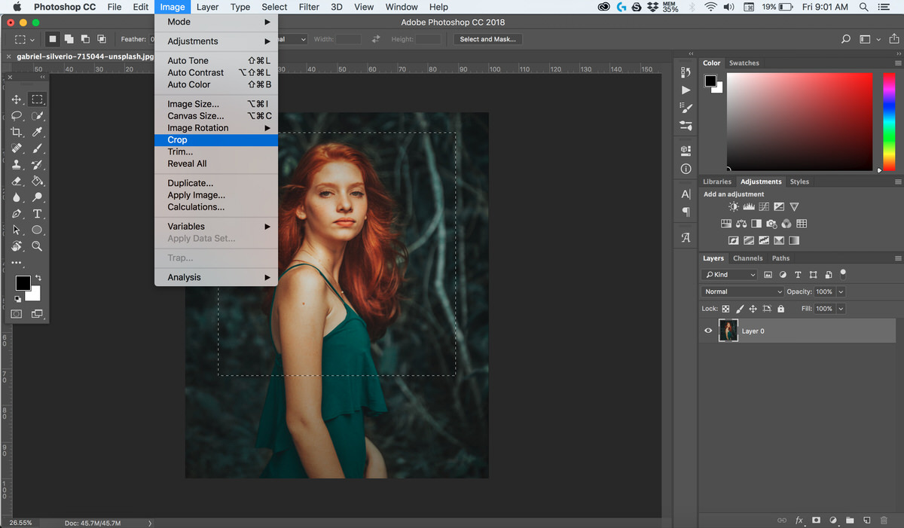The width and height of the screenshot is (904, 528).
Task: Select the Clone Stamp tool
Action: tap(17, 164)
